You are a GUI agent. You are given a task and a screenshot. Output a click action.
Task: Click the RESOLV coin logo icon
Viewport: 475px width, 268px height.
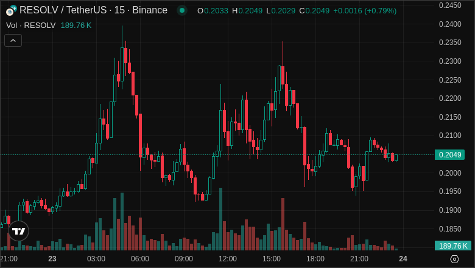pyautogui.click(x=11, y=10)
